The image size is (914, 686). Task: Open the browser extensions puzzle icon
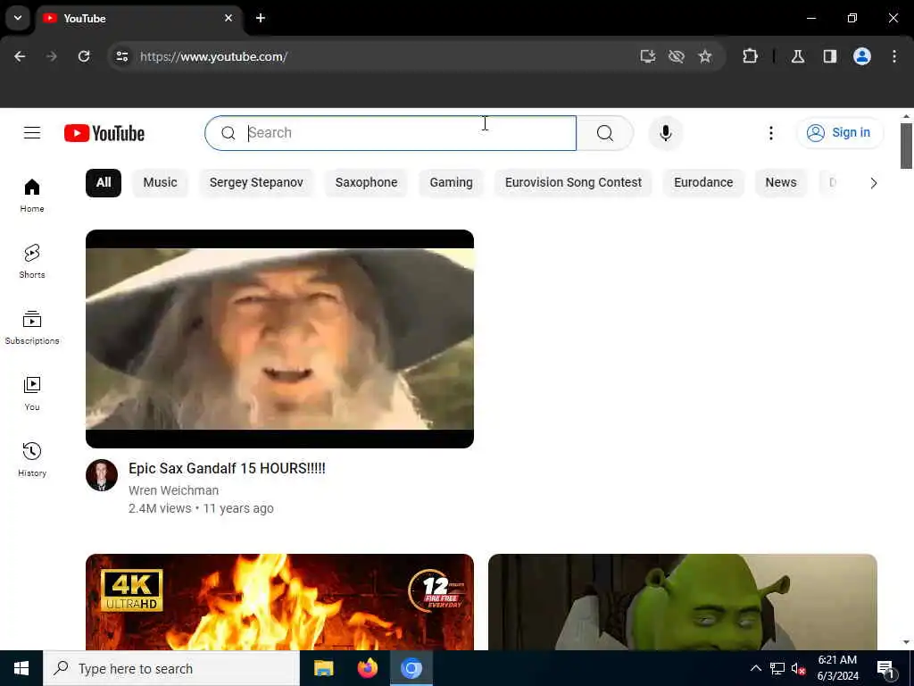coord(750,56)
